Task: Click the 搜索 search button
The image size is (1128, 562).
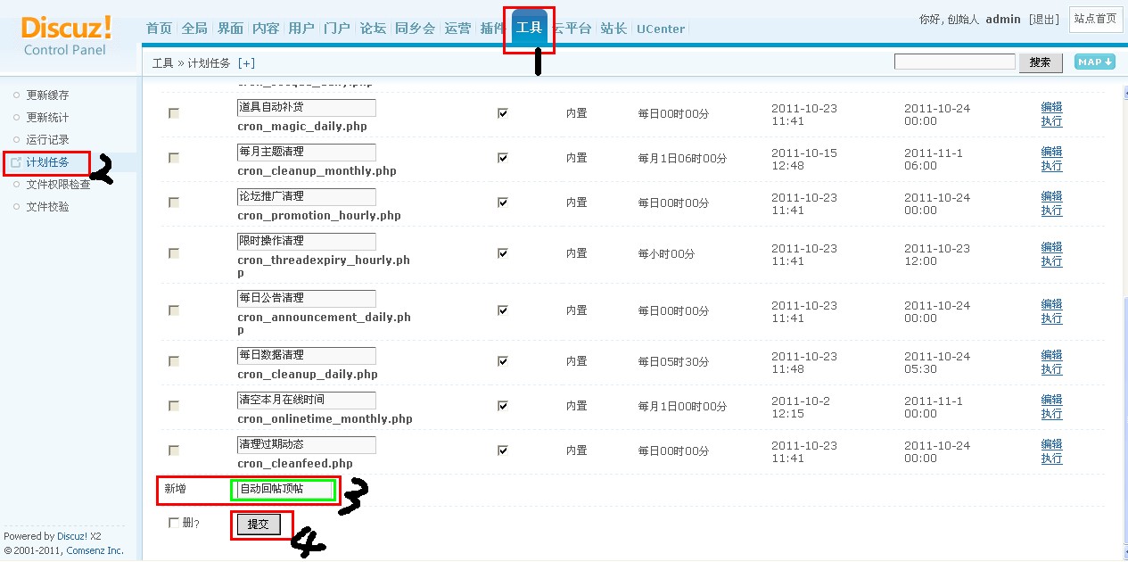Action: (x=1041, y=62)
